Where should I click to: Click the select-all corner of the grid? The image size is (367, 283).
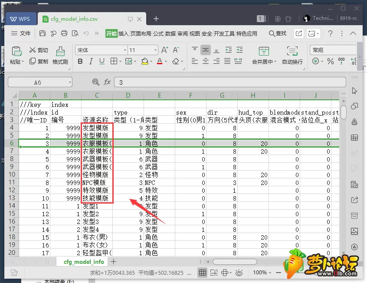coord(14,95)
